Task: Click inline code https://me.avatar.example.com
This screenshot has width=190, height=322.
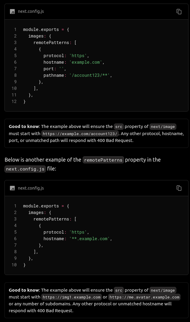Action: click(145, 297)
